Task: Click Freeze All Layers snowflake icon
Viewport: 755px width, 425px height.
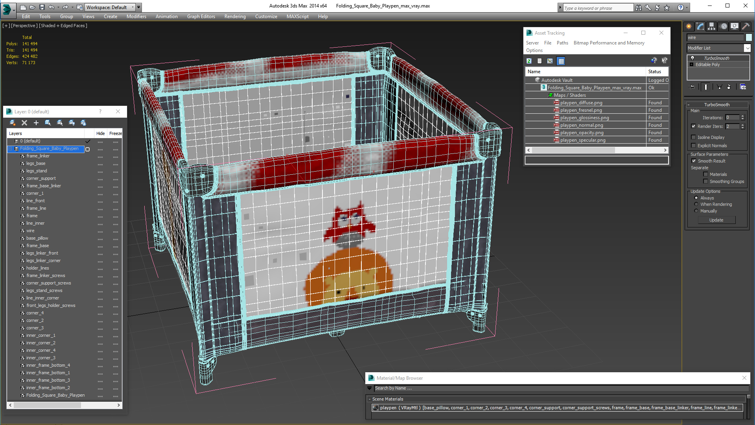Action: 83,123
